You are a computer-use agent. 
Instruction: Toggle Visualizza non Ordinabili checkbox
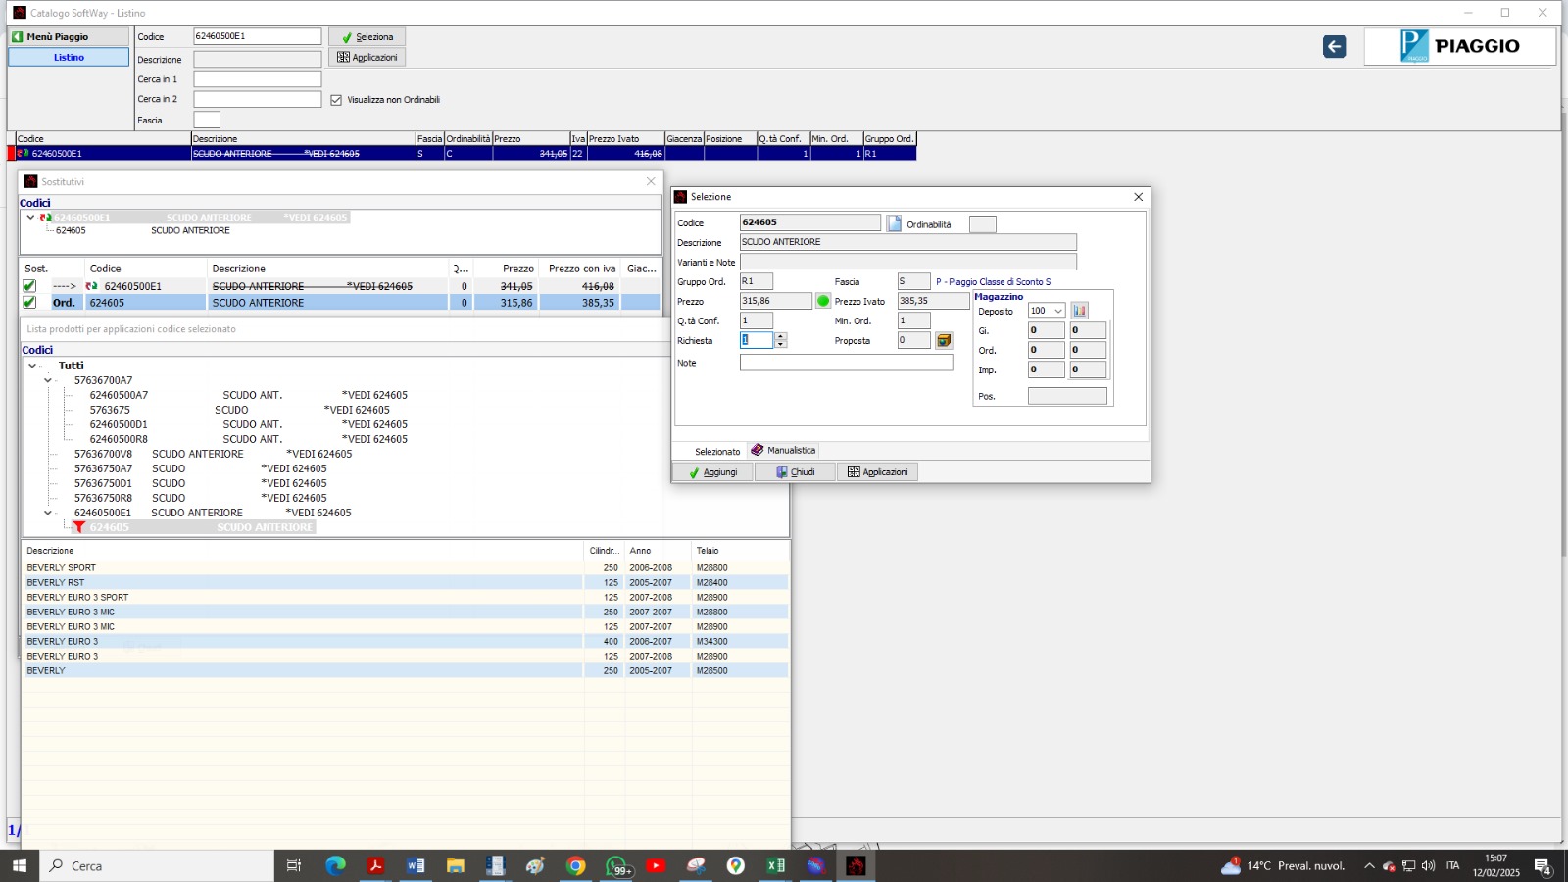(x=336, y=100)
